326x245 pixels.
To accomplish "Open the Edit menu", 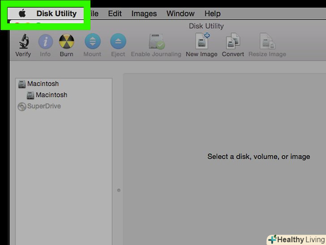I will point(115,13).
